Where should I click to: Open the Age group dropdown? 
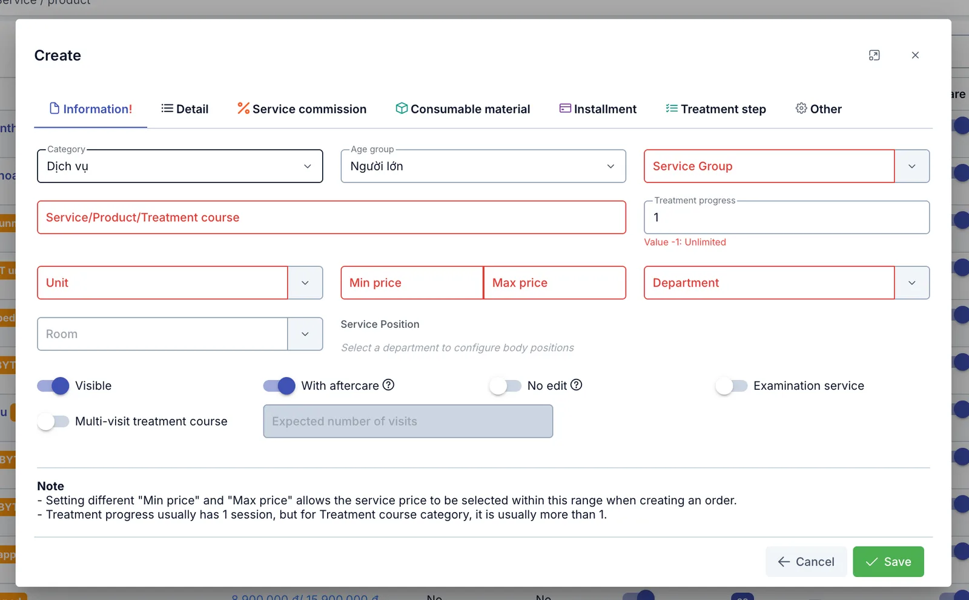(483, 166)
